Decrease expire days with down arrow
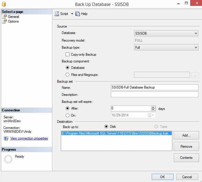Image resolution: width=202 pixels, height=182 pixels. (153, 110)
